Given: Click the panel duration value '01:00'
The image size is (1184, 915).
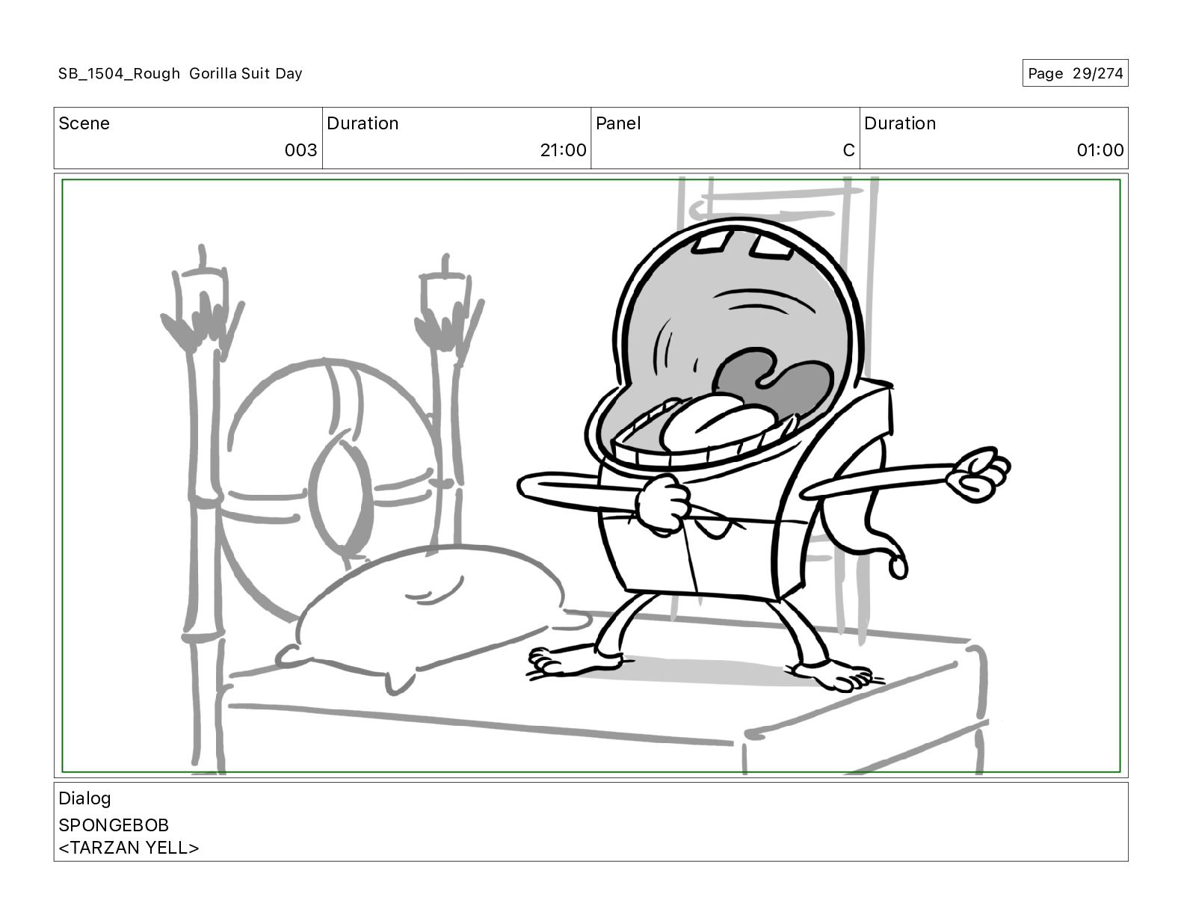Looking at the screenshot, I should (x=1100, y=150).
